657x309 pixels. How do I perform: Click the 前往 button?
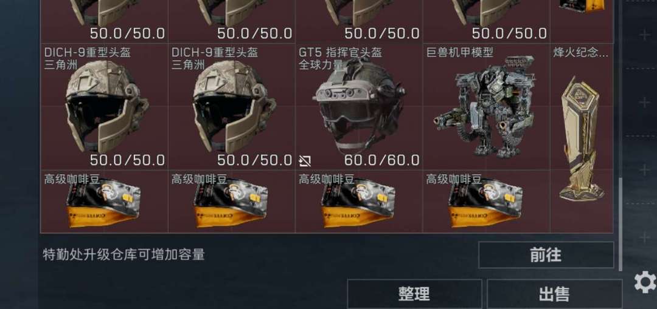point(546,255)
